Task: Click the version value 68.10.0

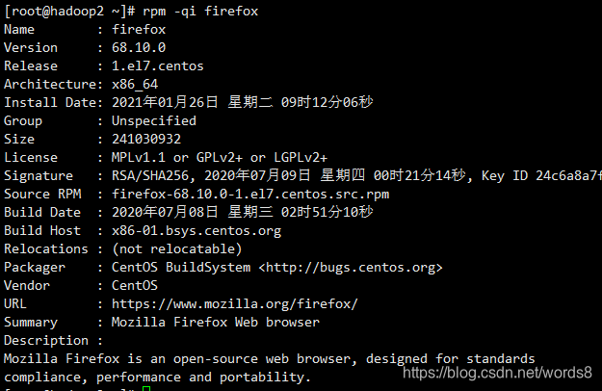Action: pyautogui.click(x=139, y=47)
